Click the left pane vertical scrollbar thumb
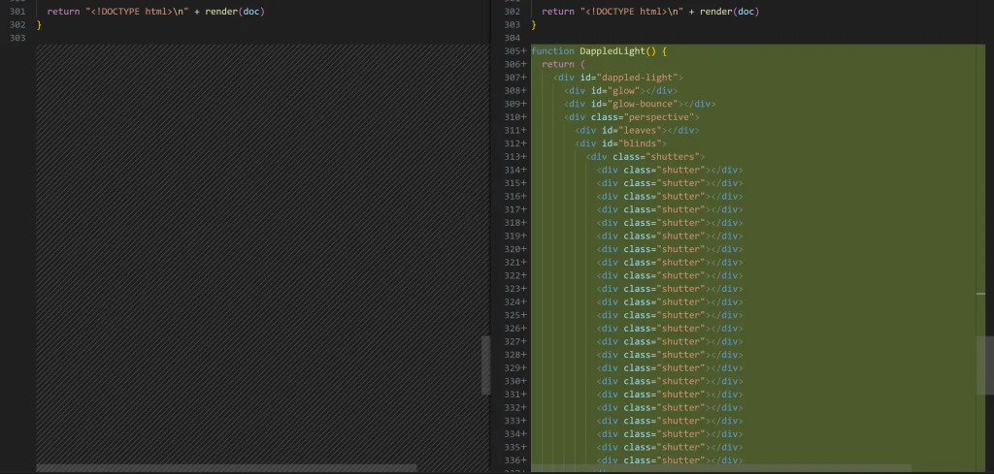The height and width of the screenshot is (474, 994). point(485,365)
